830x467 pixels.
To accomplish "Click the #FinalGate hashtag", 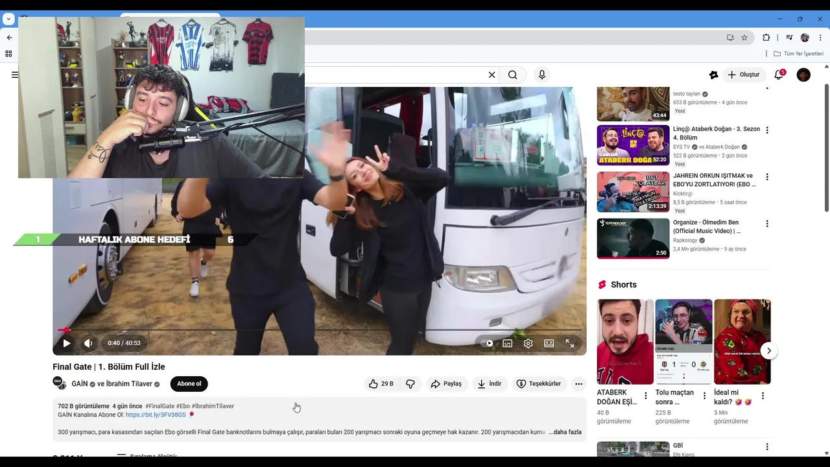I will point(160,406).
